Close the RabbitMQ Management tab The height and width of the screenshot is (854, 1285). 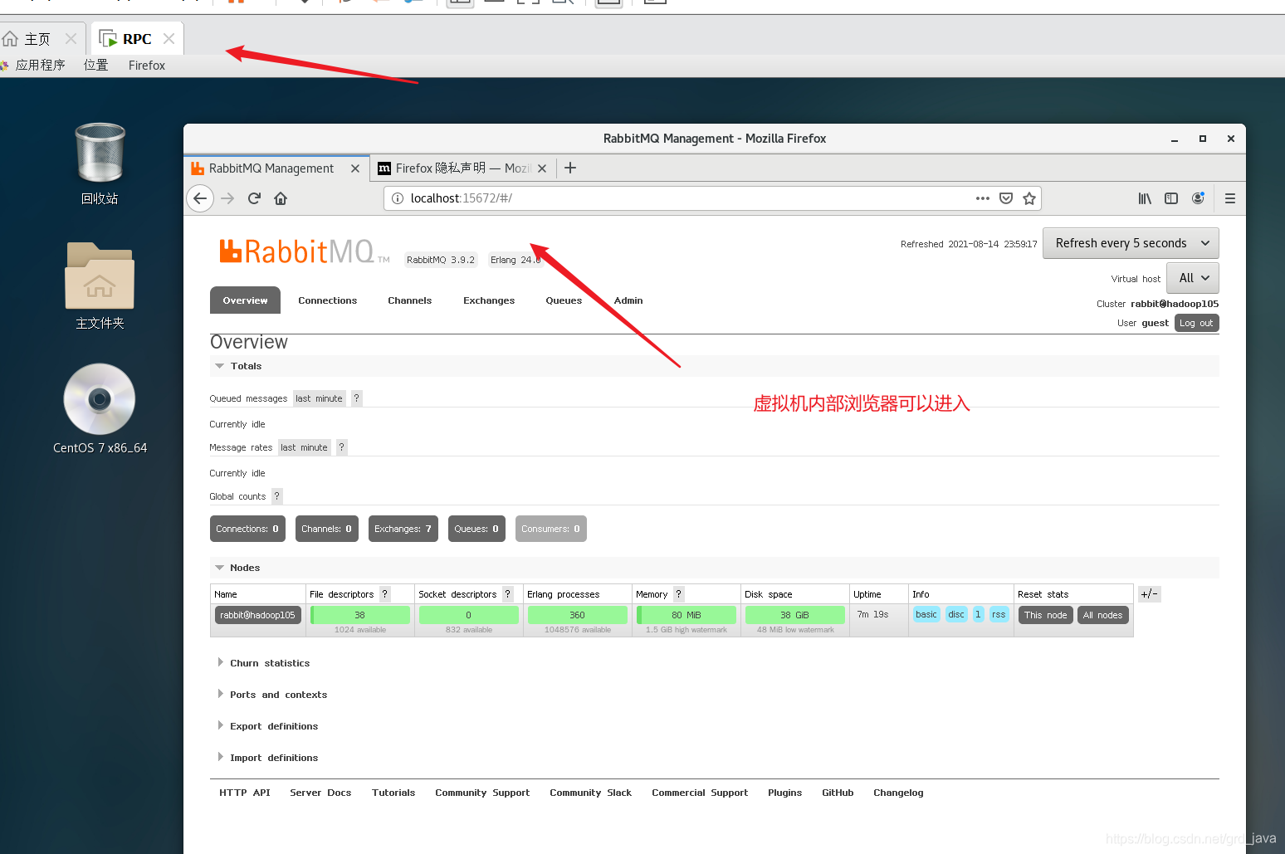(355, 168)
